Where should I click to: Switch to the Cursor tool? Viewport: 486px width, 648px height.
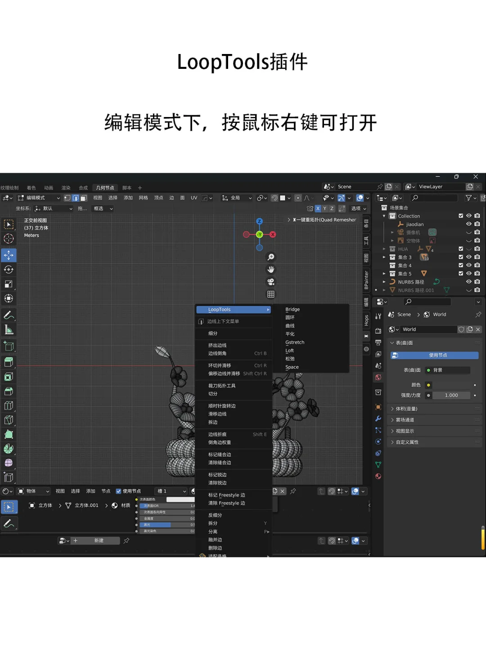coord(8,239)
